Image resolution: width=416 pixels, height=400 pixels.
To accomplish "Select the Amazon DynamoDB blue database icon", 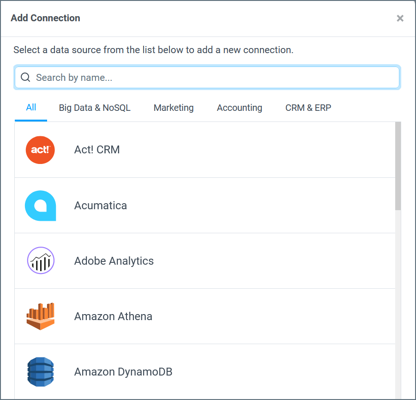I will pyautogui.click(x=40, y=372).
